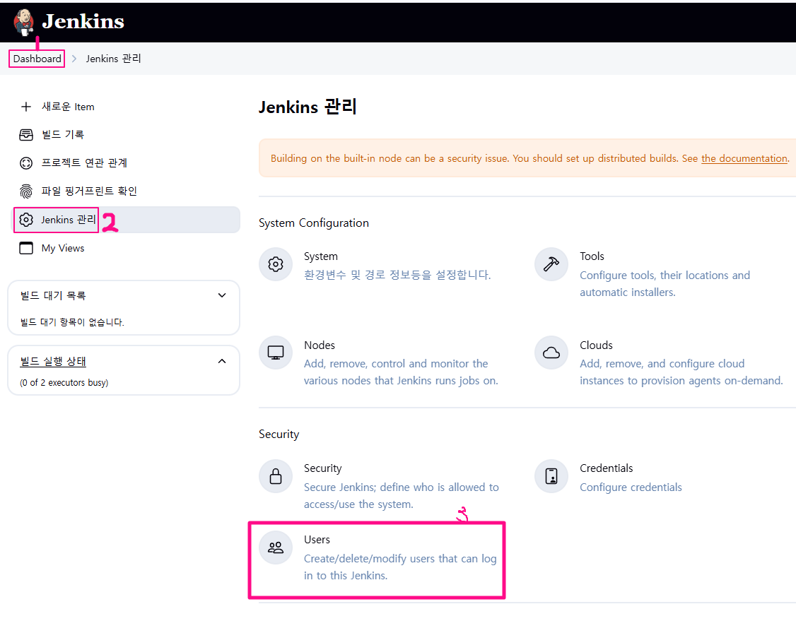The height and width of the screenshot is (621, 796).
Task: Click the Create/delete/modify users description
Action: [x=400, y=567]
